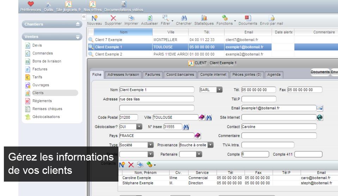Open Nos offres from top bar
The image size is (338, 196).
pos(92,6)
